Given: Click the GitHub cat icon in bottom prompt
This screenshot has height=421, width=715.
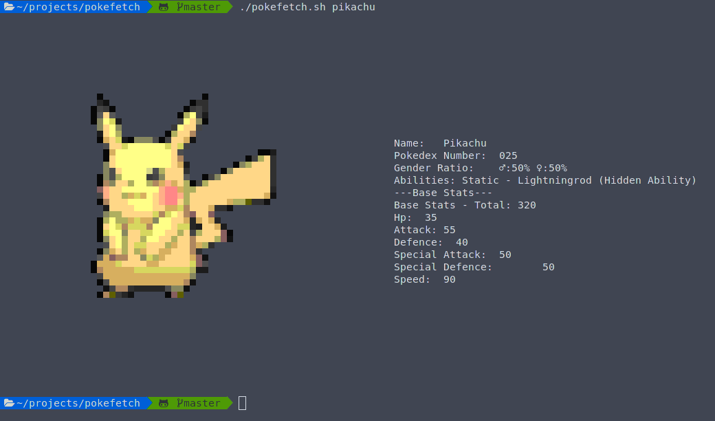Looking at the screenshot, I should click(x=163, y=403).
